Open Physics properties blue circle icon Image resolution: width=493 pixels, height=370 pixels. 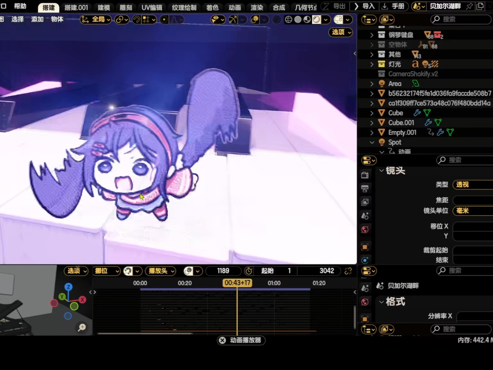pyautogui.click(x=365, y=260)
